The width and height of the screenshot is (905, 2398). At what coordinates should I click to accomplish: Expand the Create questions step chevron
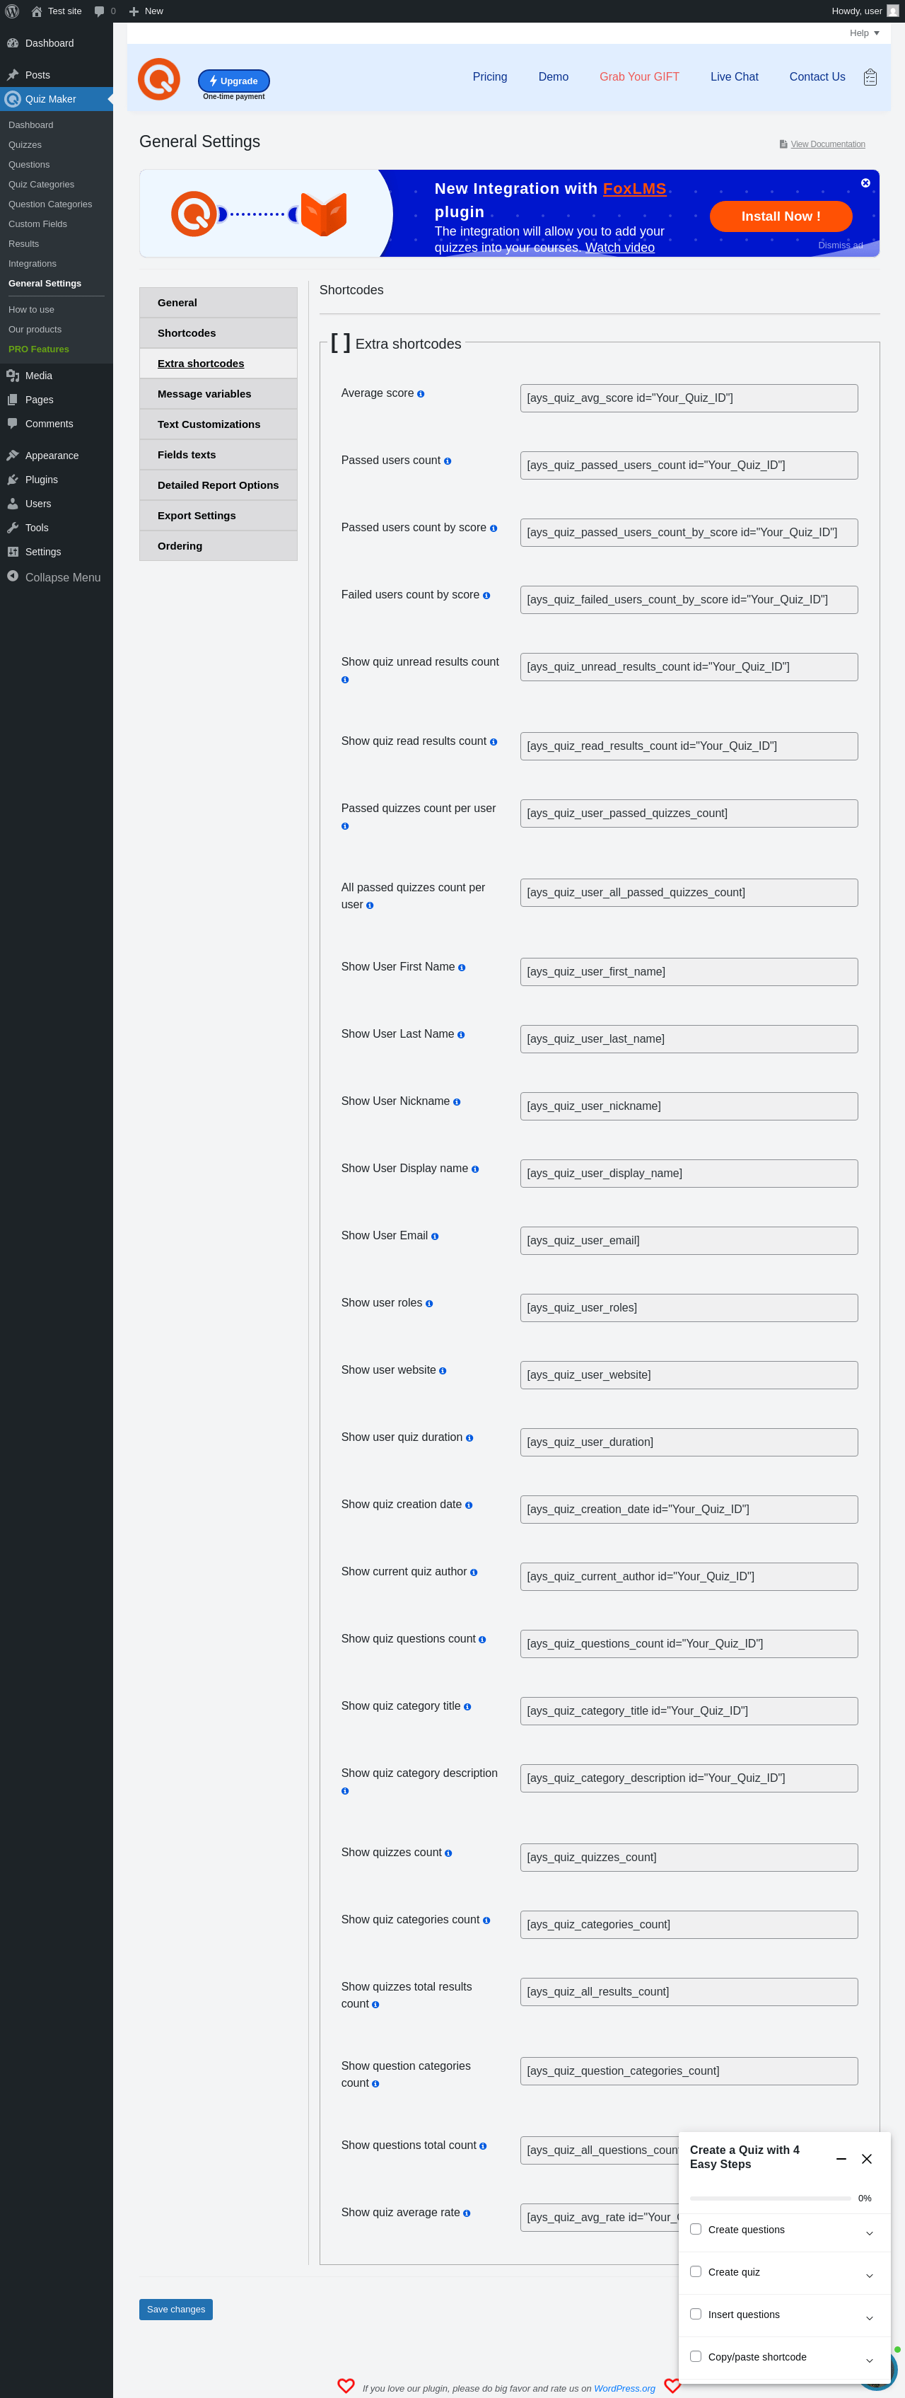click(x=869, y=2233)
